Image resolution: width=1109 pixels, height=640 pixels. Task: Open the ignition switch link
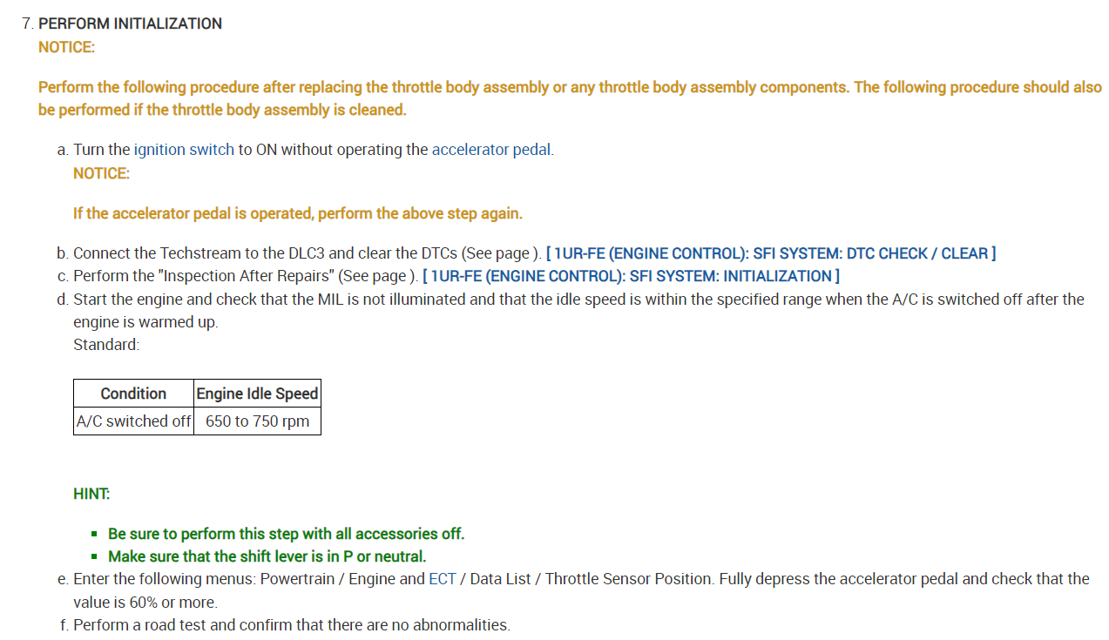pos(184,150)
